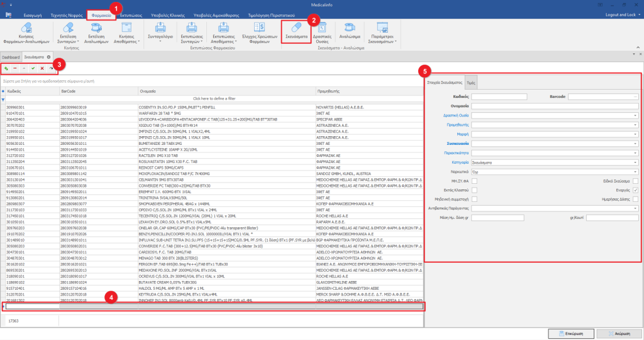
Task: Click the Ονομασία input field
Action: tap(555, 106)
